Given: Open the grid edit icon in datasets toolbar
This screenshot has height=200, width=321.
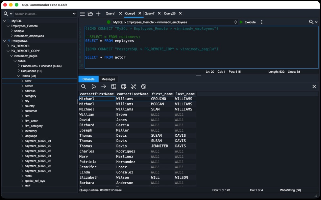Looking at the screenshot, I should (x=124, y=87).
